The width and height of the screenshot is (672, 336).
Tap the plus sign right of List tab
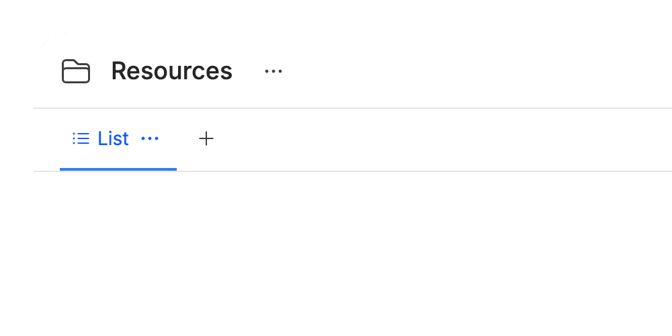click(x=206, y=138)
